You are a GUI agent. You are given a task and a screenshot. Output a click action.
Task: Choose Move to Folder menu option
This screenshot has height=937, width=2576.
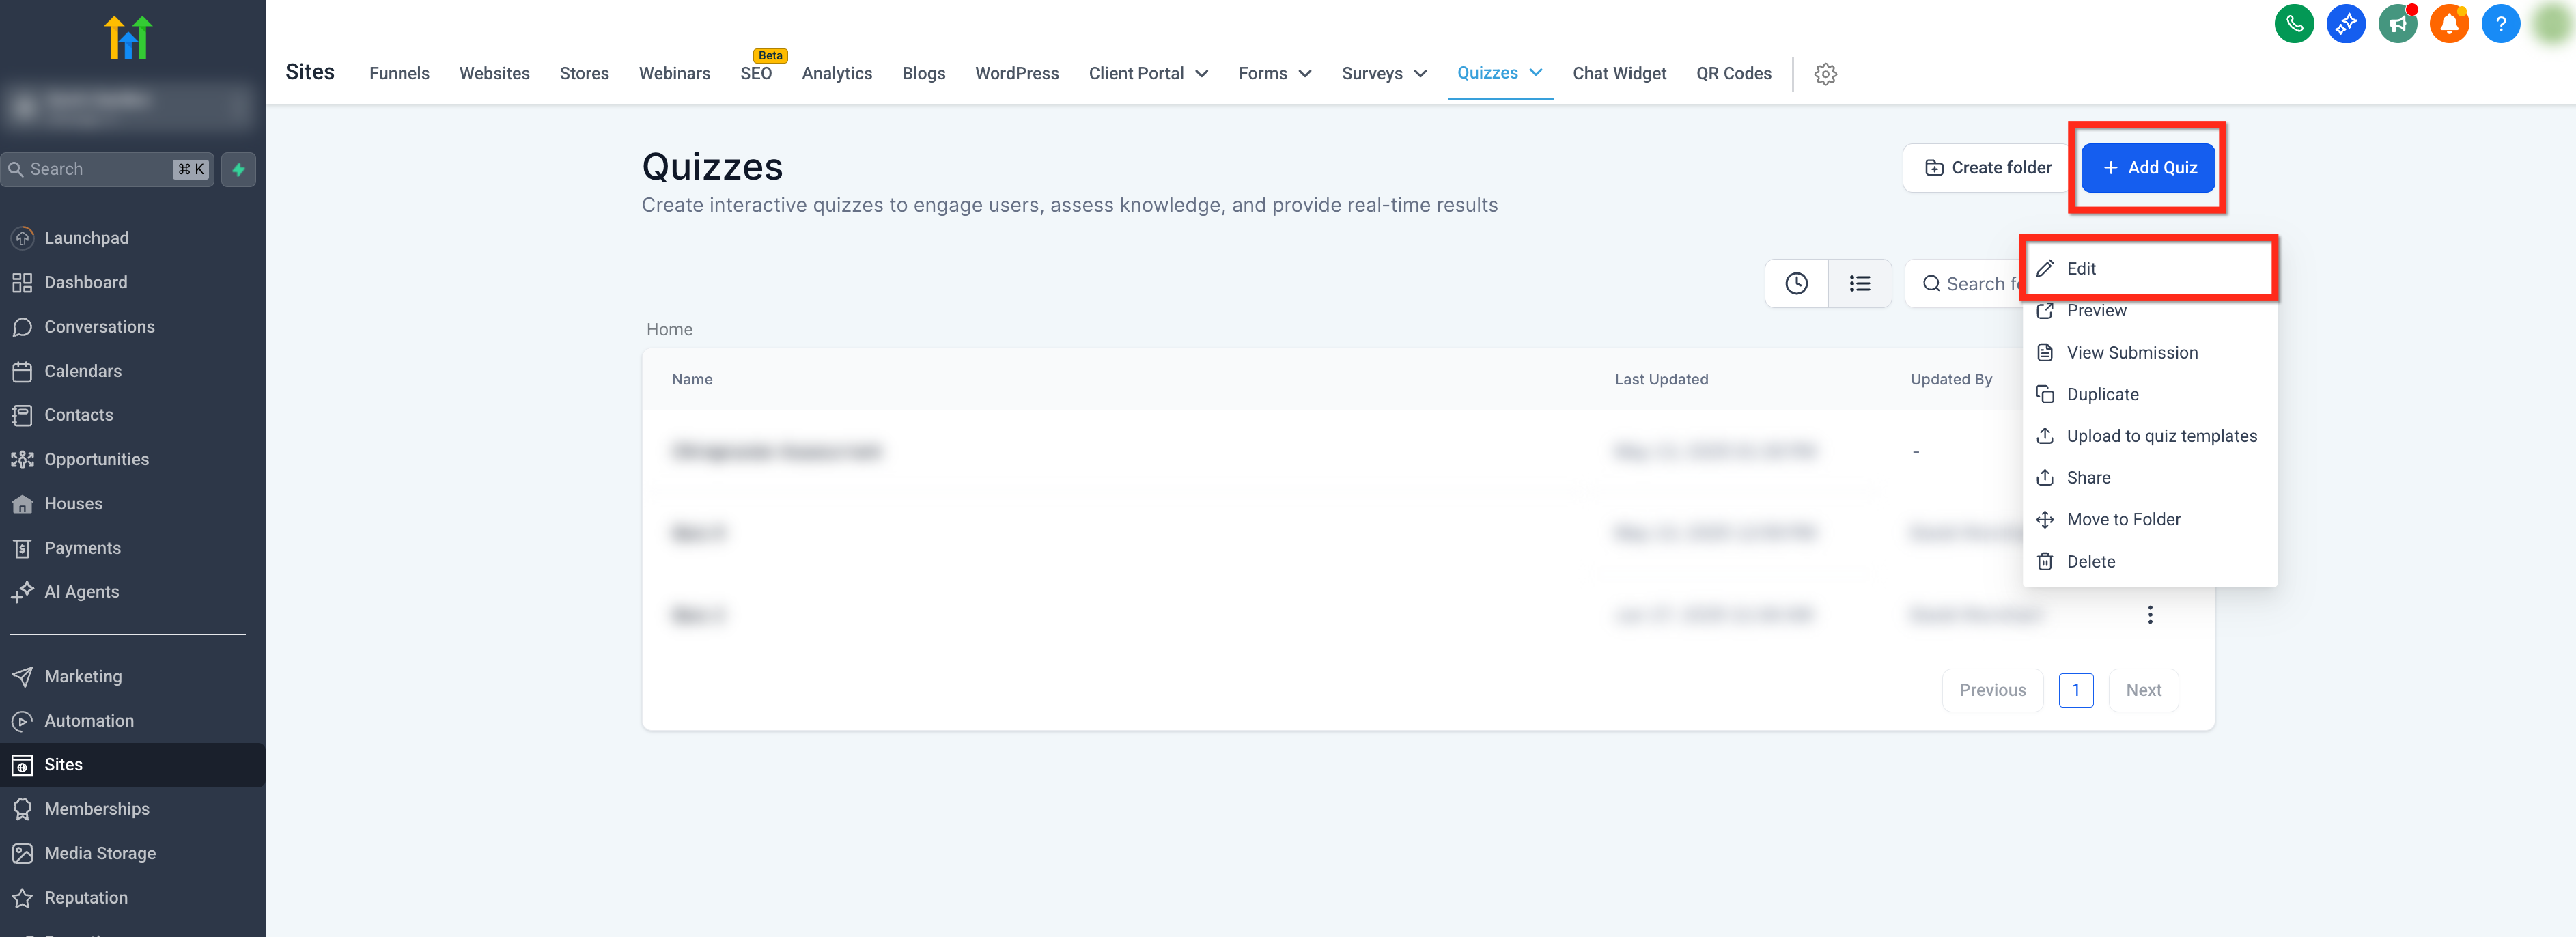click(2123, 519)
